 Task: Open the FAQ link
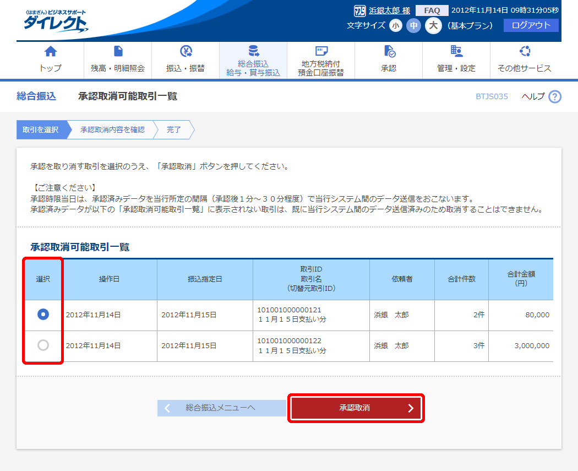click(x=432, y=10)
